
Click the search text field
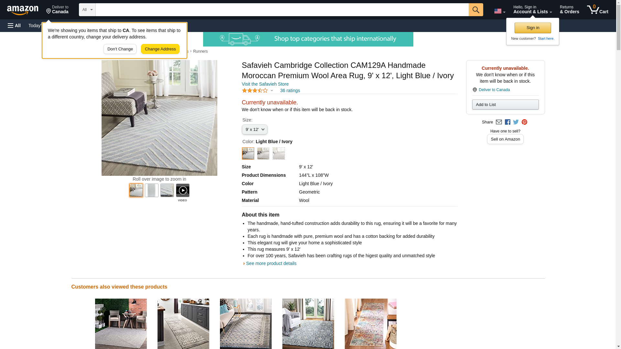[282, 10]
